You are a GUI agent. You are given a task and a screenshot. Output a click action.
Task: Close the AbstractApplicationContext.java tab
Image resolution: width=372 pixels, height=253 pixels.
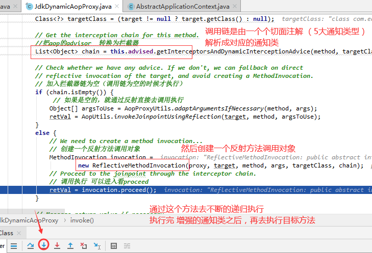click(235, 7)
